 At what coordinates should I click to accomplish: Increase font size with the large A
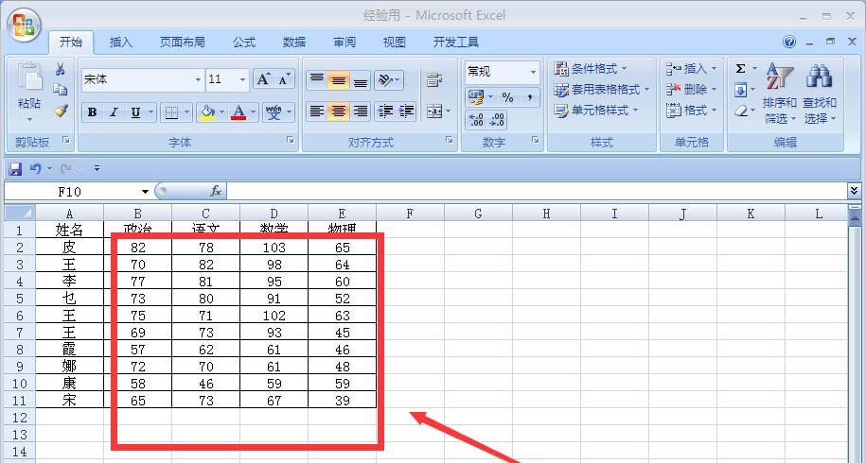pyautogui.click(x=263, y=80)
